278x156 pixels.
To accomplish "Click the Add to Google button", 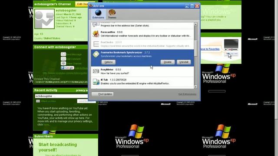I will point(67,68).
